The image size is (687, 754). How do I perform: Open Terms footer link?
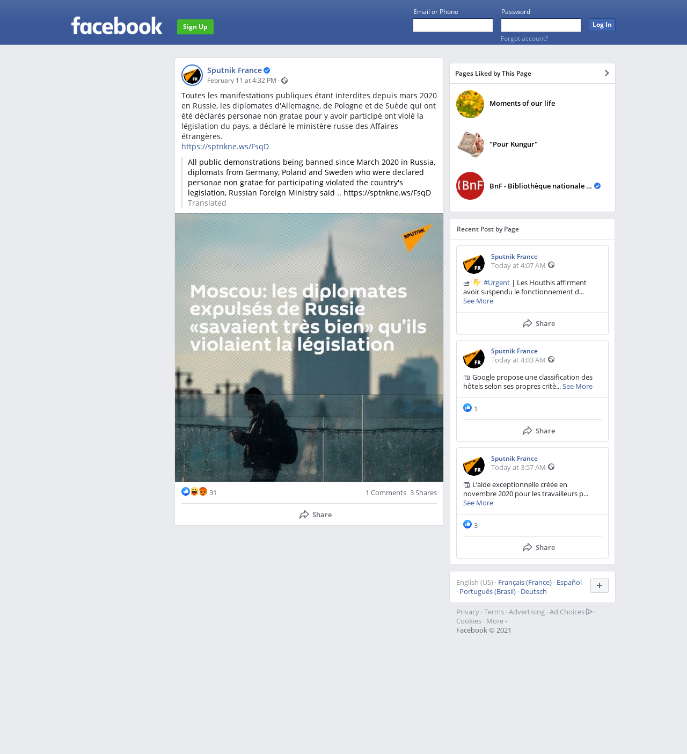494,612
